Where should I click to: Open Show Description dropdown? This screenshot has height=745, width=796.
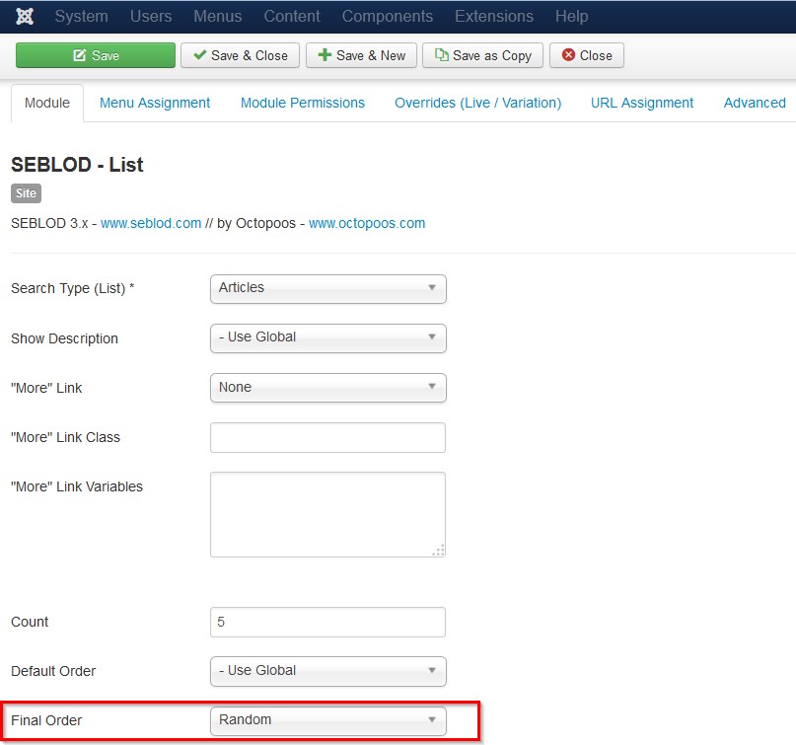327,337
